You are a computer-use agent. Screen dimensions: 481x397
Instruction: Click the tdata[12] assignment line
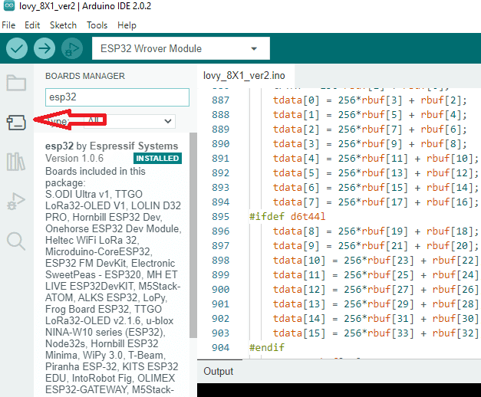pyautogui.click(x=376, y=290)
